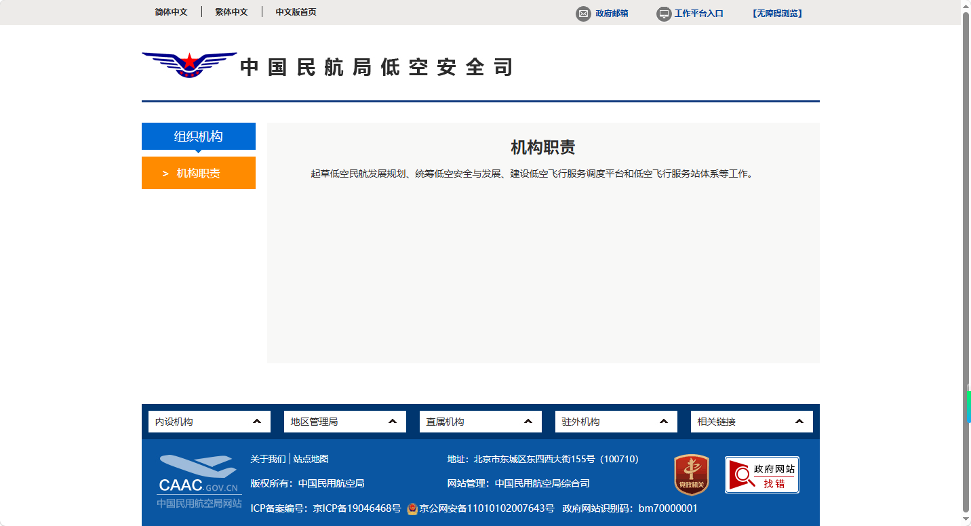Screen dimensions: 971x526
Task: Select the 组织机构 sidebar tab
Action: [199, 136]
